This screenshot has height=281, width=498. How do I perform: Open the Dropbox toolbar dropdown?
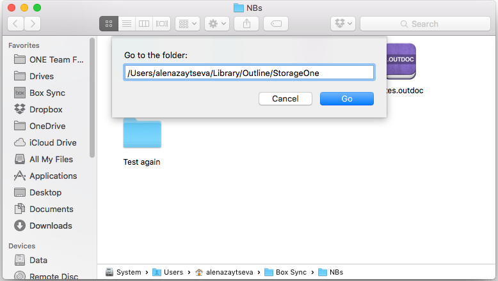[x=343, y=24]
